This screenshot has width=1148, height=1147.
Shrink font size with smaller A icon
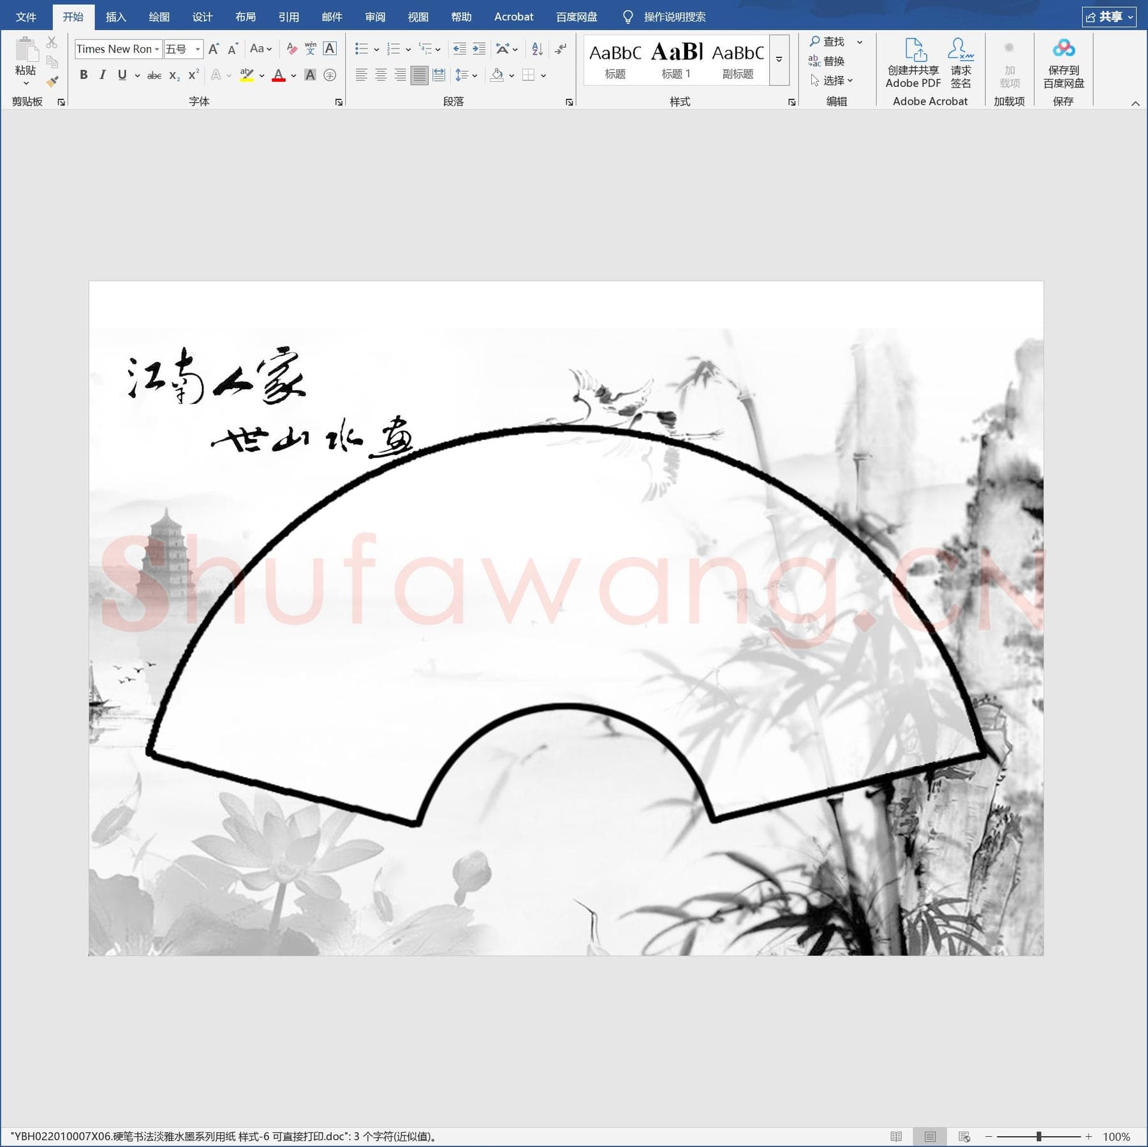[233, 49]
